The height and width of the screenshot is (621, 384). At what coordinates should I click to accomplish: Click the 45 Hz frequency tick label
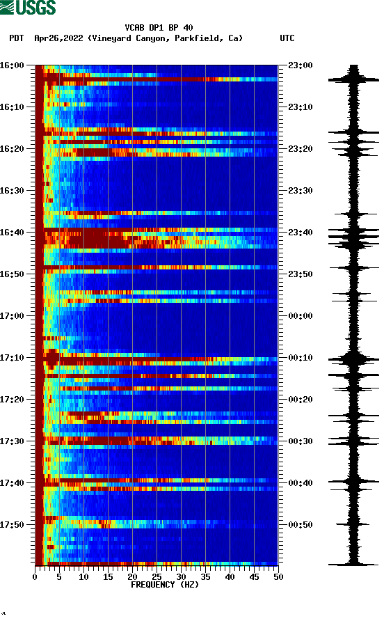pyautogui.click(x=254, y=577)
